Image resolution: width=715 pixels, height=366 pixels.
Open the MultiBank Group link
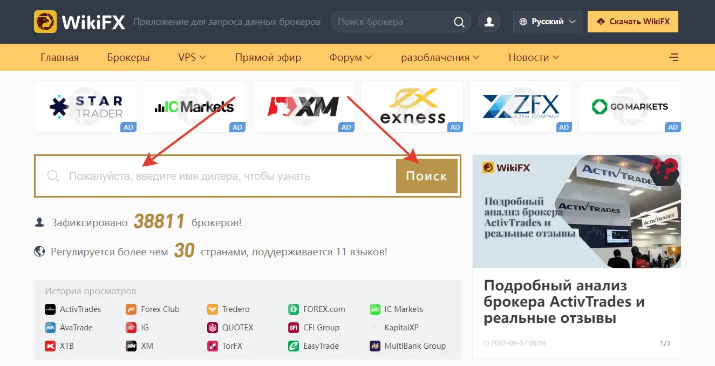click(x=415, y=346)
